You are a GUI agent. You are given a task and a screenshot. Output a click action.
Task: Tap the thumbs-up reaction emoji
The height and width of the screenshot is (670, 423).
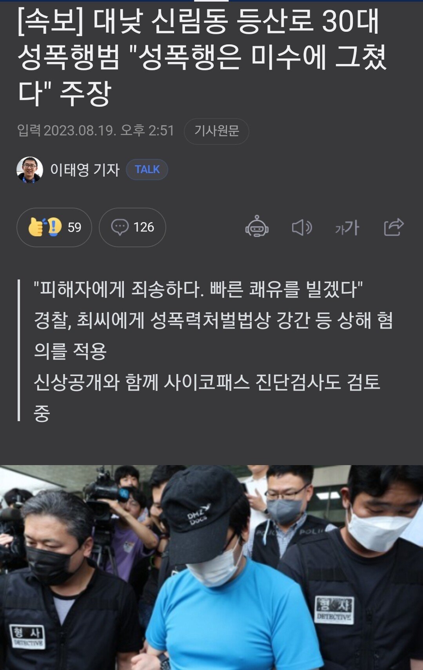[36, 226]
